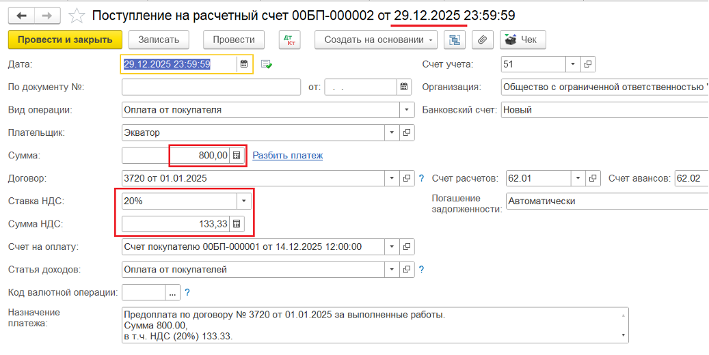709x355 pixels.
Task: Add document to favorites with star icon
Action: click(x=78, y=15)
